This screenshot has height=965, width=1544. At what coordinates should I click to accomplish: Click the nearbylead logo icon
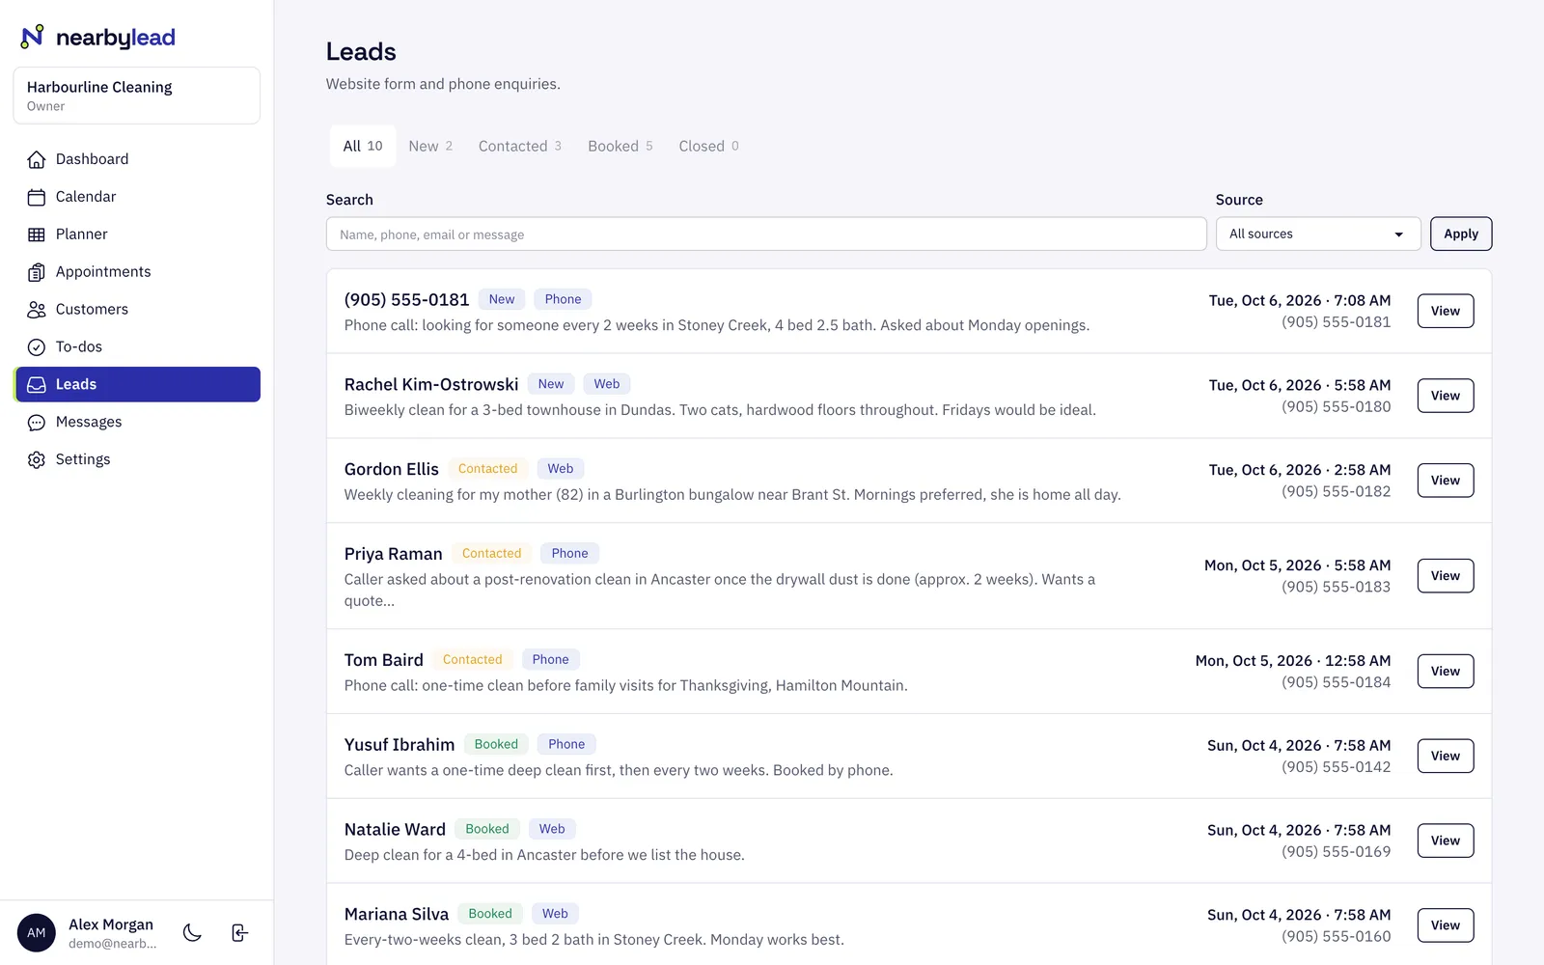tap(33, 37)
